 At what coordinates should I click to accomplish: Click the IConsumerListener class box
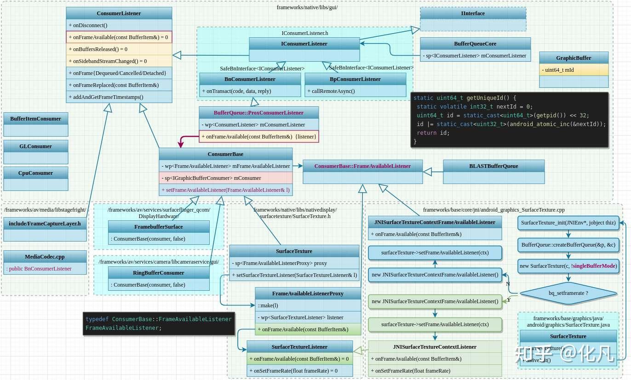tap(304, 49)
